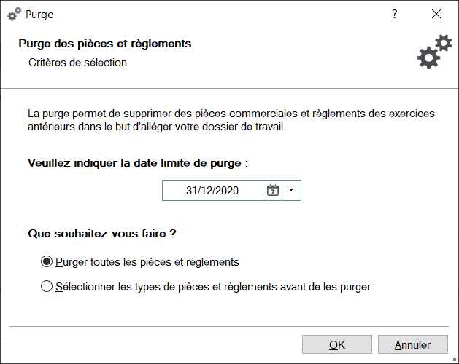Click the "Purger toutes les pièces et règlements" label text

point(147,261)
